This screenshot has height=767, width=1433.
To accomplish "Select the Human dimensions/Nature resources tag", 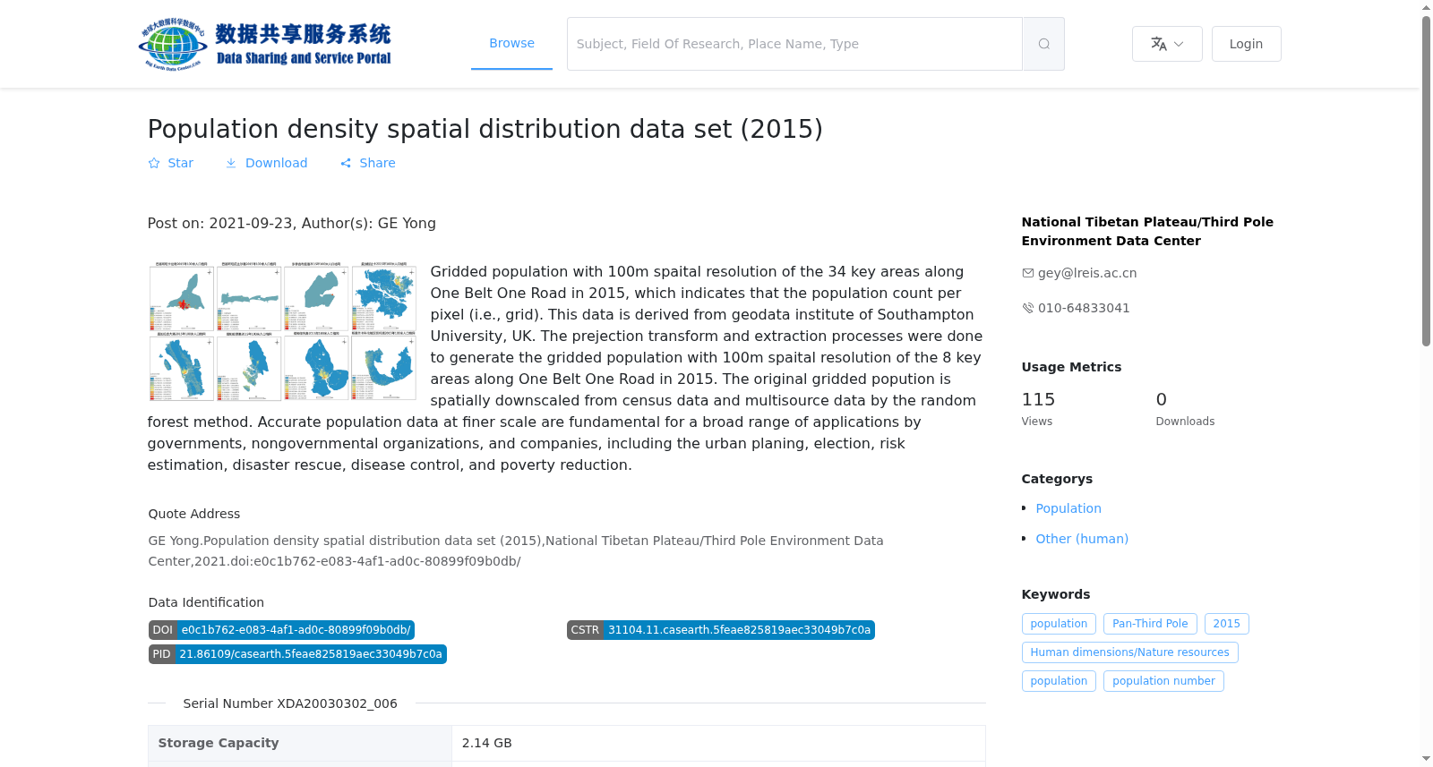I will click(x=1129, y=652).
